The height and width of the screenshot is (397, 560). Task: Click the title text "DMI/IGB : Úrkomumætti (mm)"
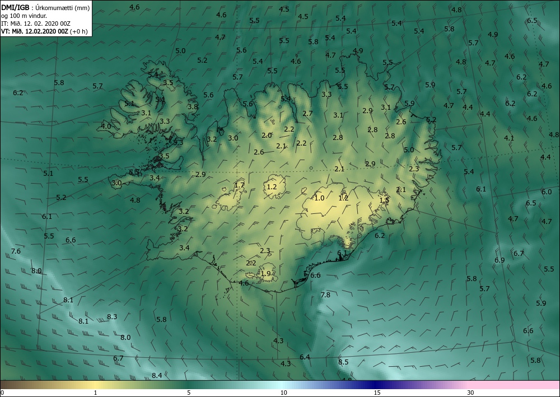click(45, 8)
